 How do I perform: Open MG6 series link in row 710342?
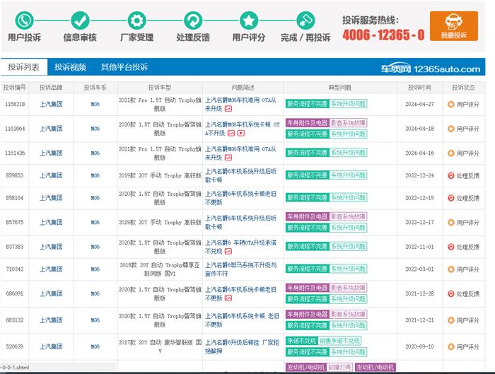[95, 269]
